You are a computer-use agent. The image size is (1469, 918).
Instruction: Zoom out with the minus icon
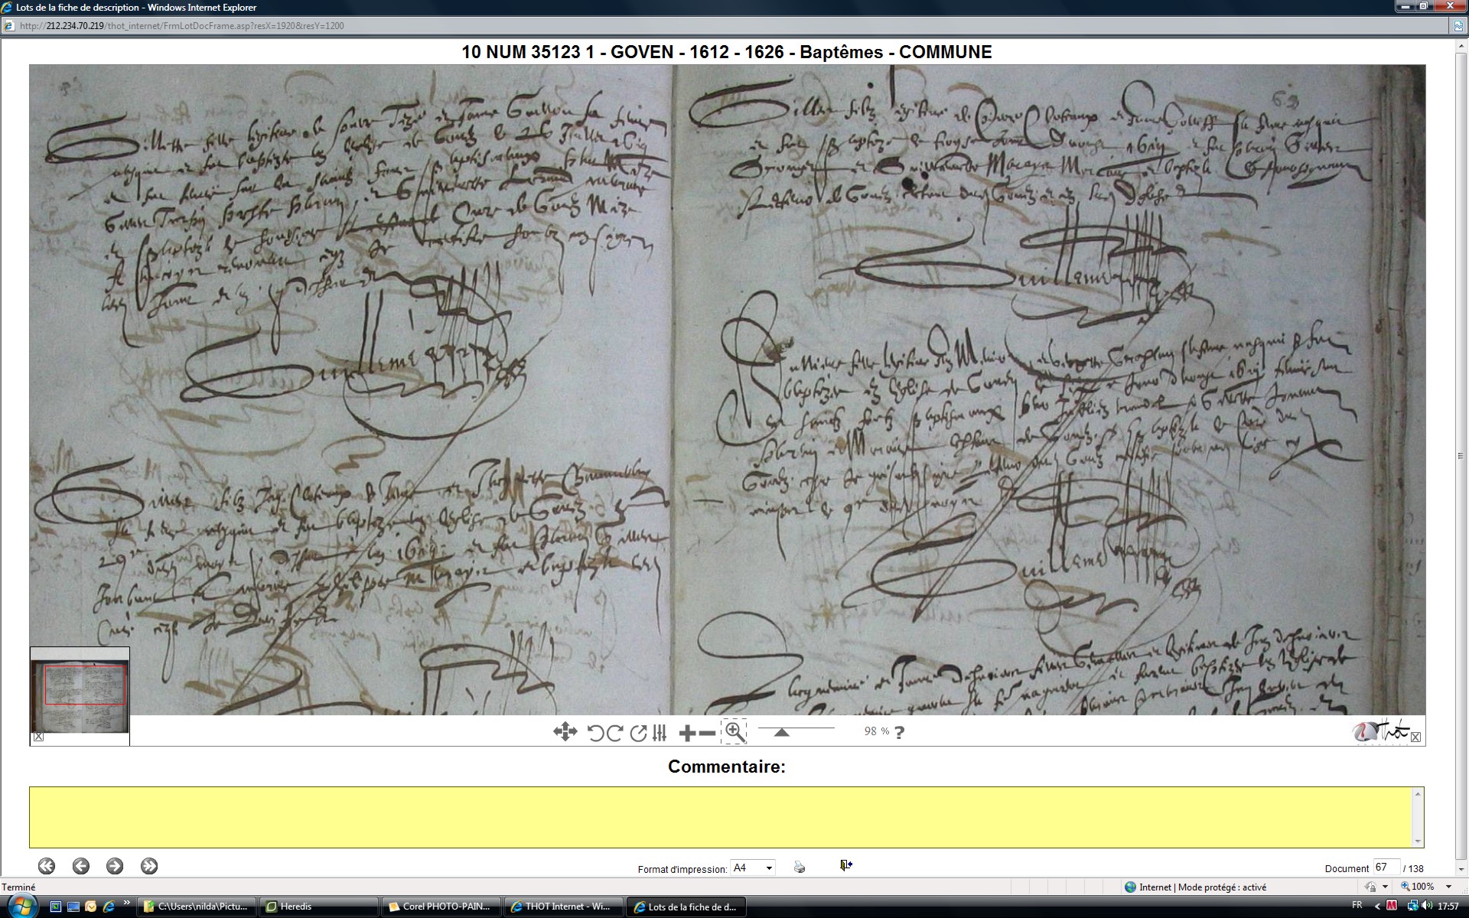click(708, 733)
